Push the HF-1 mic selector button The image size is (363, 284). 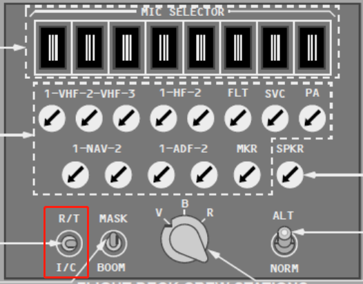pos(164,48)
